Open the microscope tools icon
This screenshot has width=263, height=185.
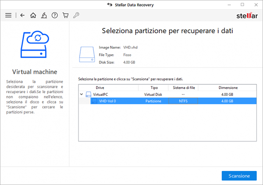44,15
